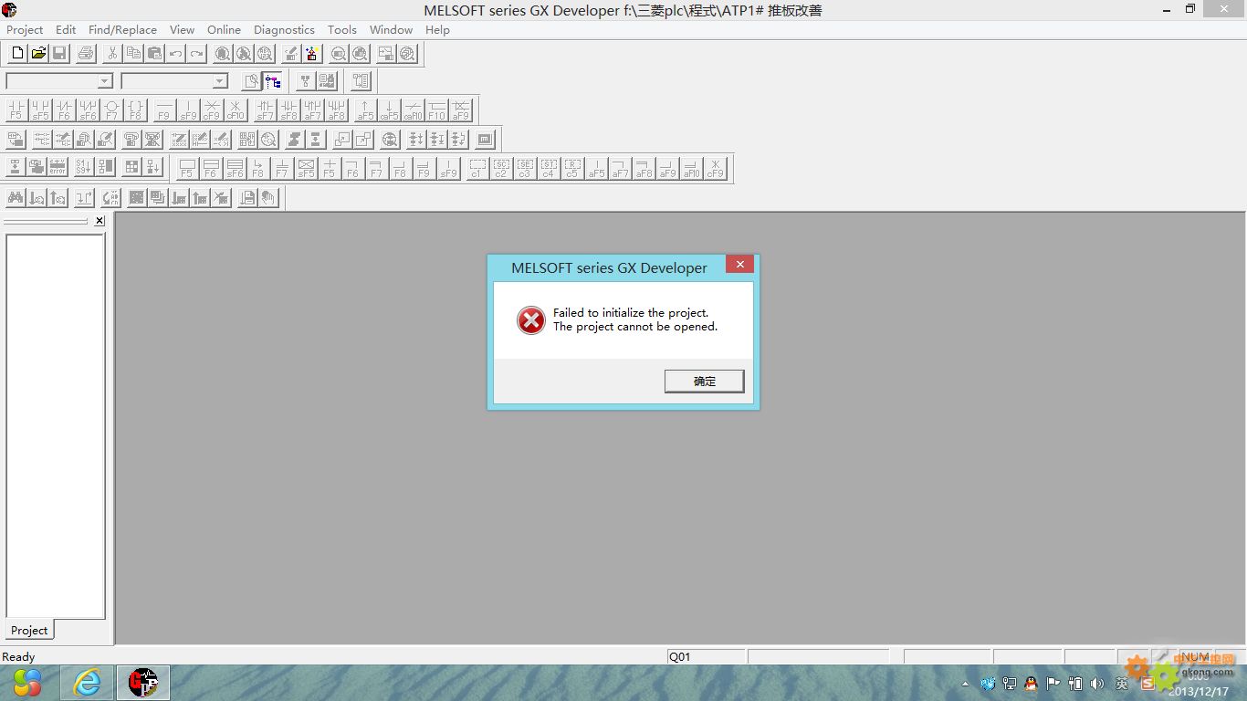The width and height of the screenshot is (1247, 701).
Task: Click the Cut scissors icon
Action: (112, 54)
